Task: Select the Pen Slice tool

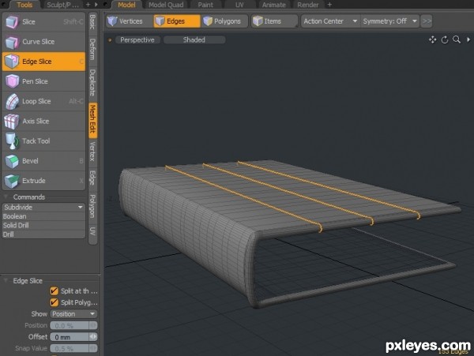Action: tap(43, 81)
